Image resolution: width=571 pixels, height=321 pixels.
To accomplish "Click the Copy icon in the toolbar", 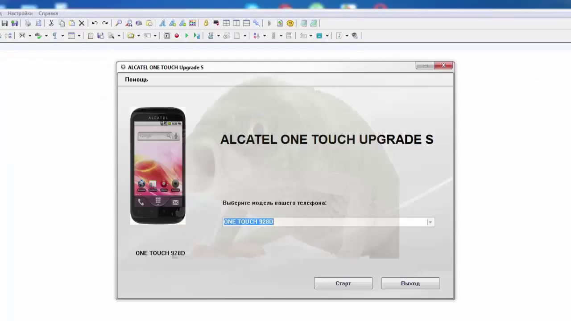I will [x=62, y=23].
